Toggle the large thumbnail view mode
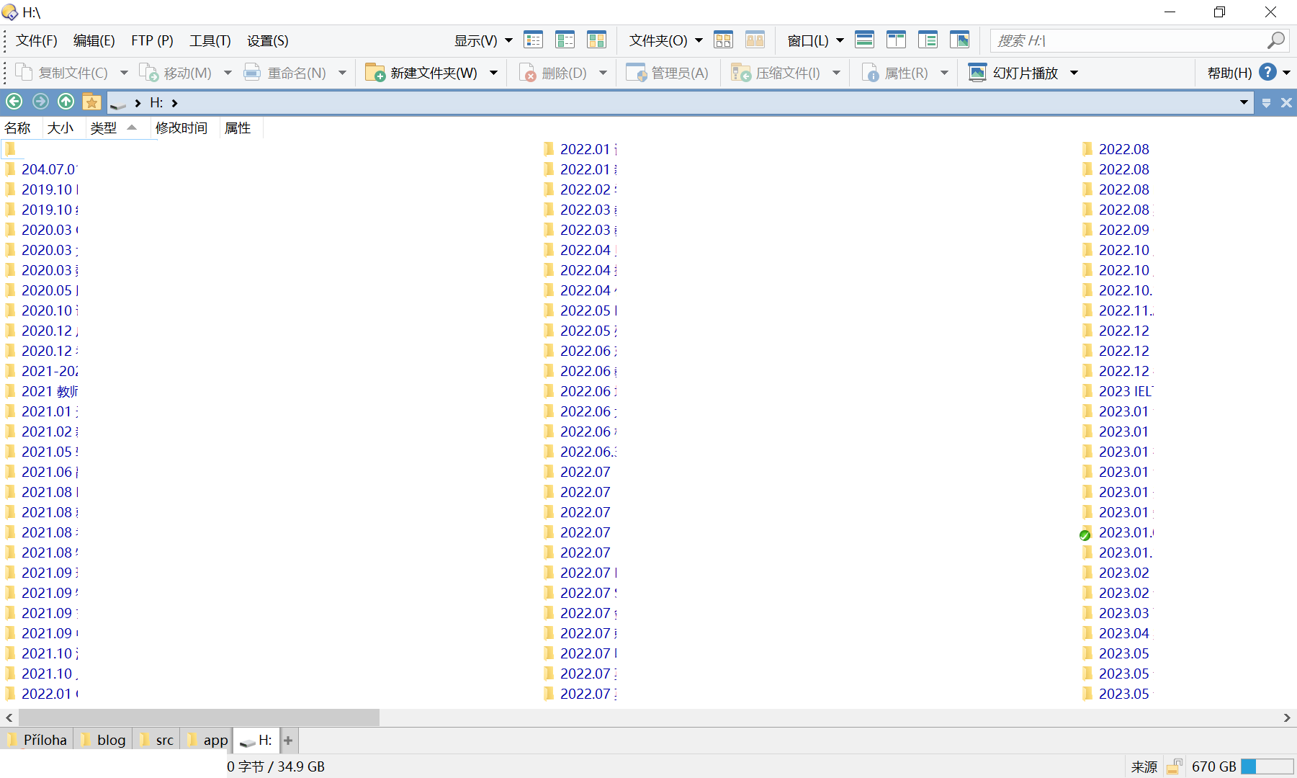Image resolution: width=1297 pixels, height=778 pixels. [597, 40]
